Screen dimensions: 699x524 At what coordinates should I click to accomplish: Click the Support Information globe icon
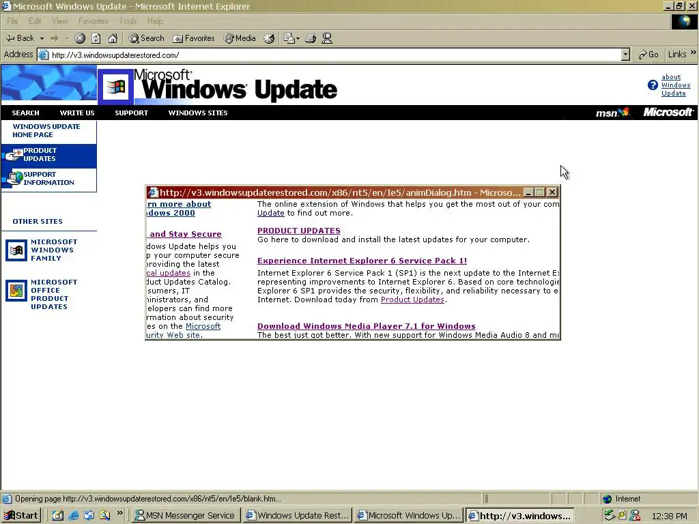[14, 178]
